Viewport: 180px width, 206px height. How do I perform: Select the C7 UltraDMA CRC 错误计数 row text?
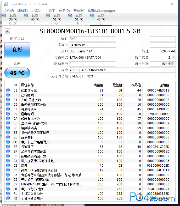[x=52, y=184]
